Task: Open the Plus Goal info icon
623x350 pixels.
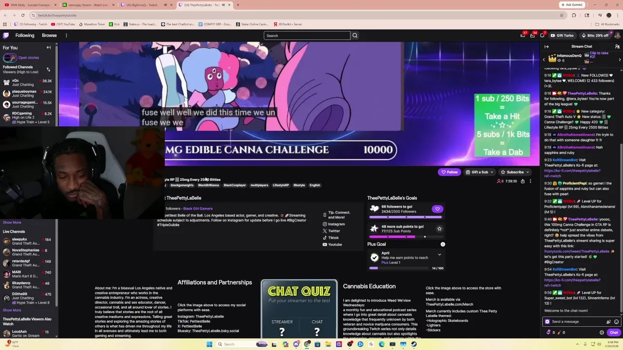Action: coord(442,244)
